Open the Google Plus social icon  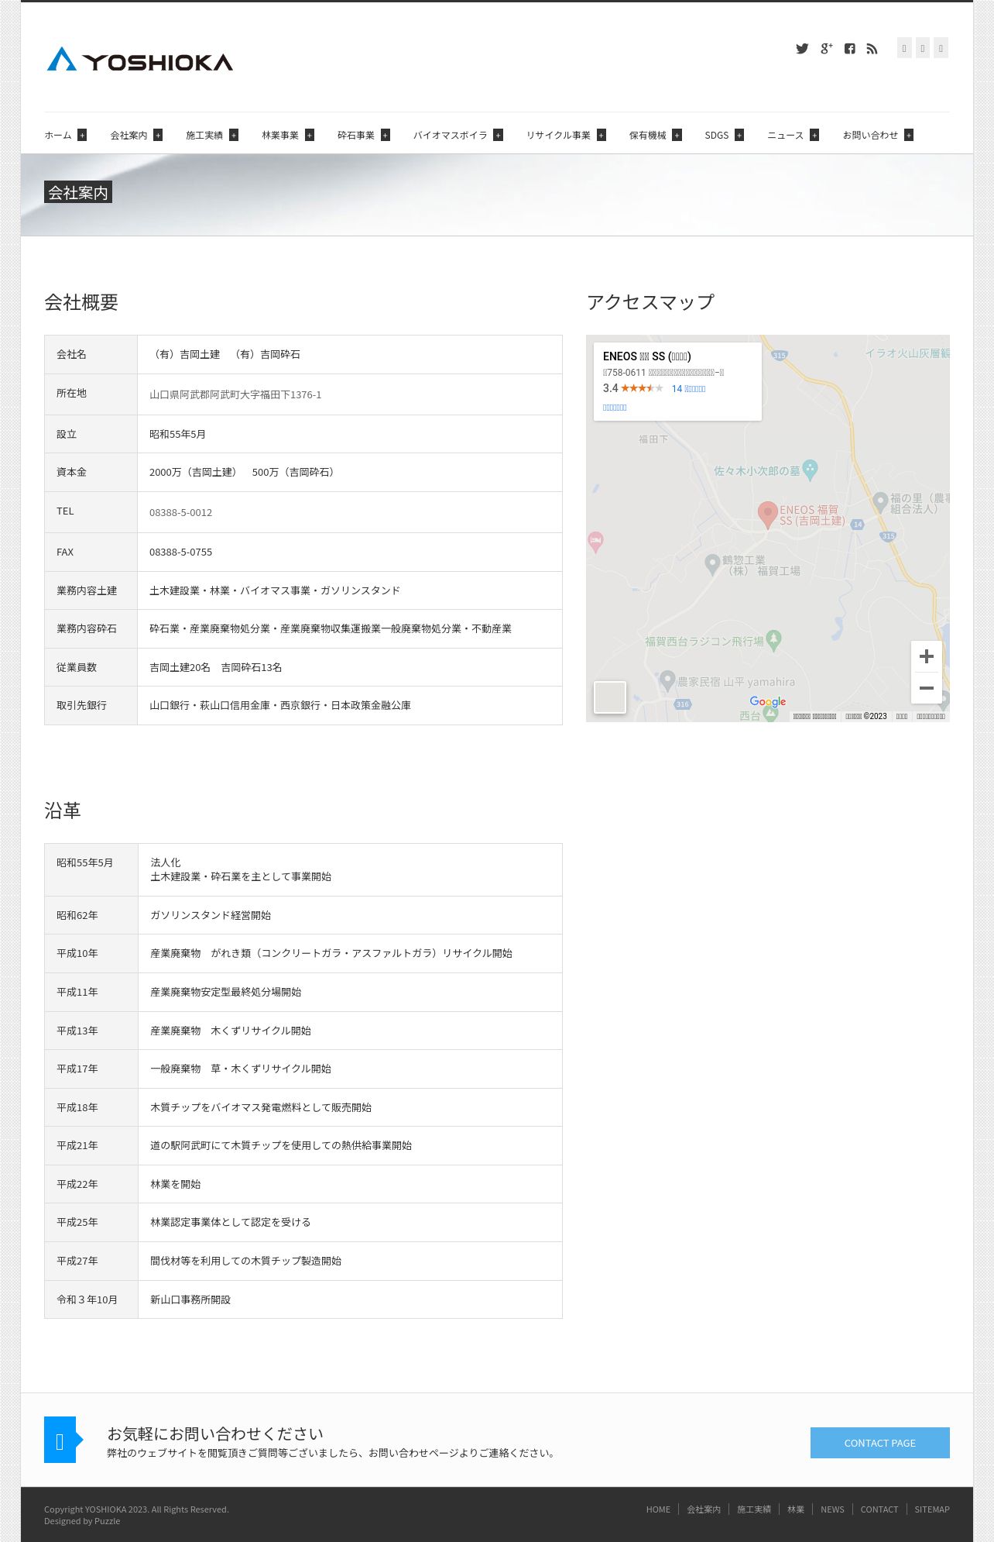[826, 49]
